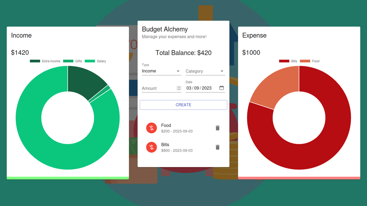The width and height of the screenshot is (367, 206).
Task: Toggle Extra income legend swatch
Action: [x=35, y=61]
